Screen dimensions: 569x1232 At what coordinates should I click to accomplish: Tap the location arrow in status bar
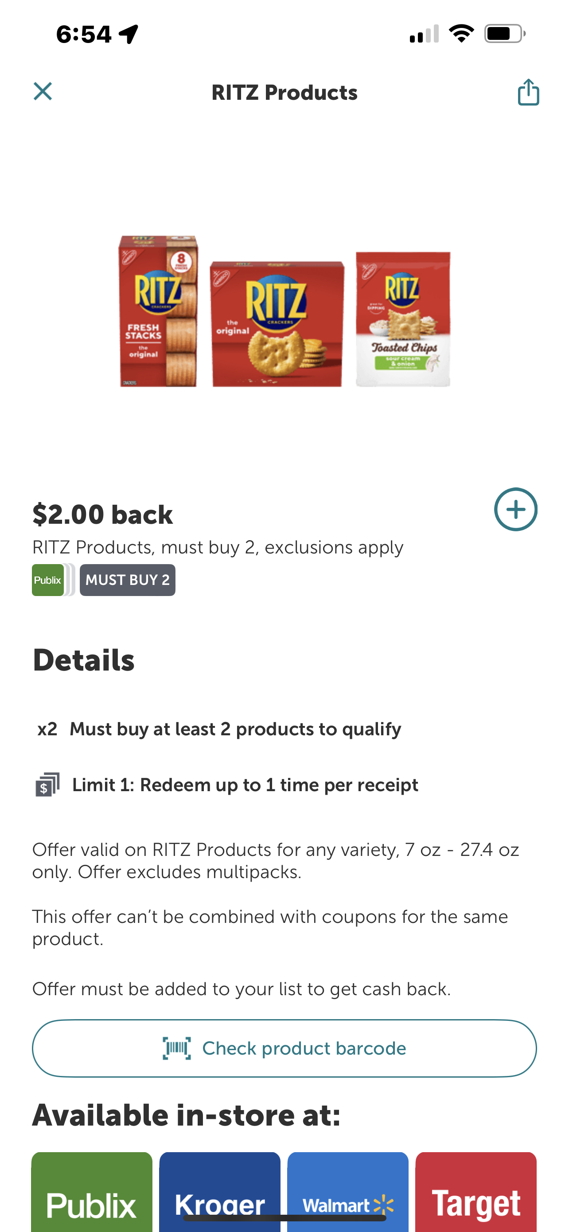point(129,34)
